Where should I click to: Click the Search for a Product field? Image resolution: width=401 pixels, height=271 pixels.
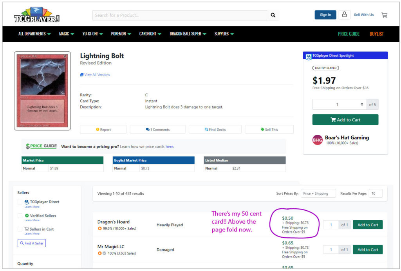click(x=179, y=15)
